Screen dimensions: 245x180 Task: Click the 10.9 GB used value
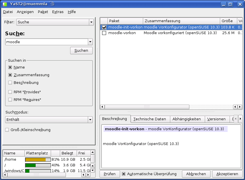68,160
